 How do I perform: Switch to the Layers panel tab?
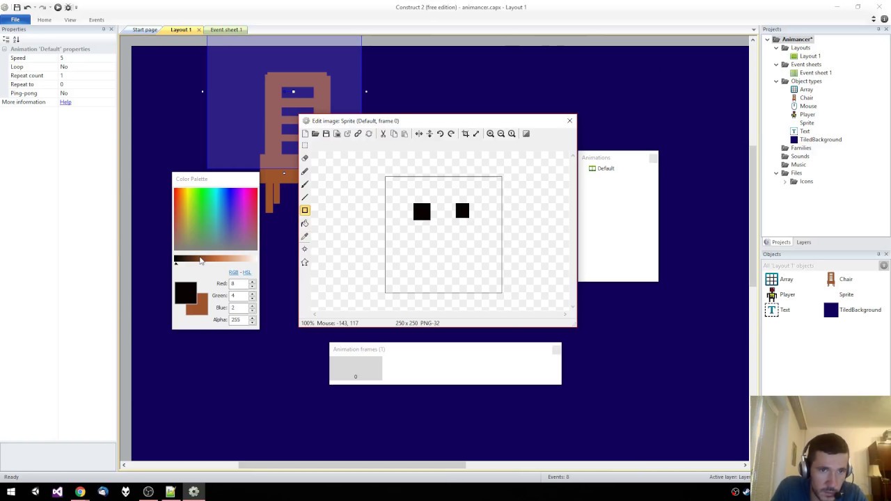(803, 242)
